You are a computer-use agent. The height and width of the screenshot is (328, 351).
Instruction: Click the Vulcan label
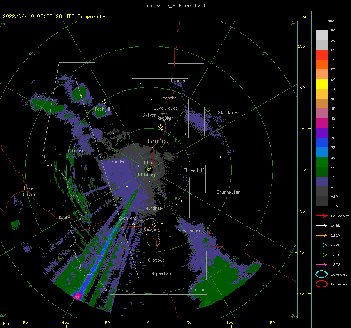pyautogui.click(x=198, y=290)
